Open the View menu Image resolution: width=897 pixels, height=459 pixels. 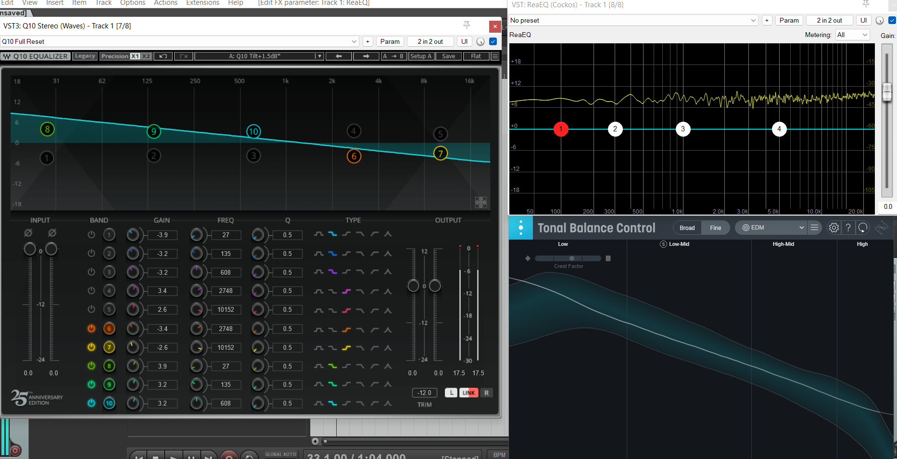pos(29,3)
